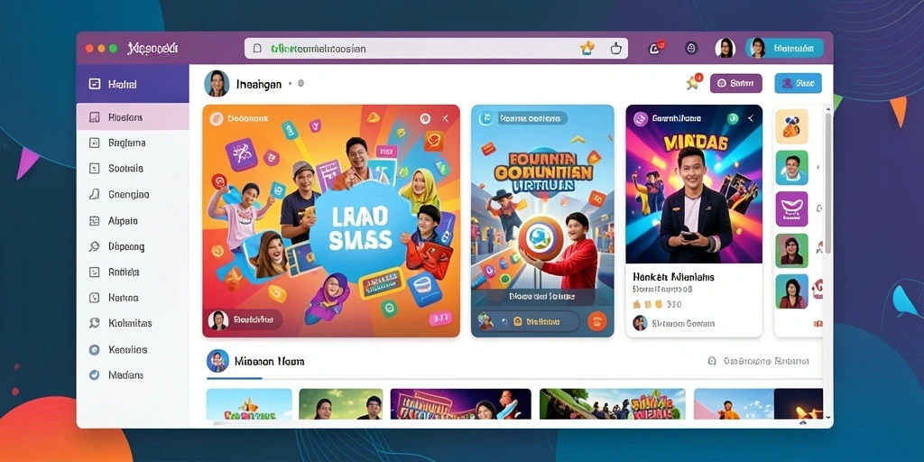Open the round profile avatar in the title bar
The width and height of the screenshot is (924, 462).
click(725, 49)
